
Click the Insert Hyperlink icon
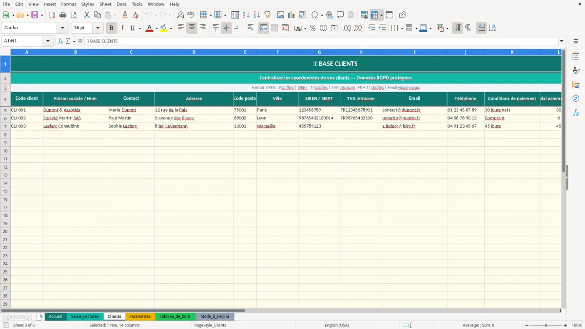330,15
